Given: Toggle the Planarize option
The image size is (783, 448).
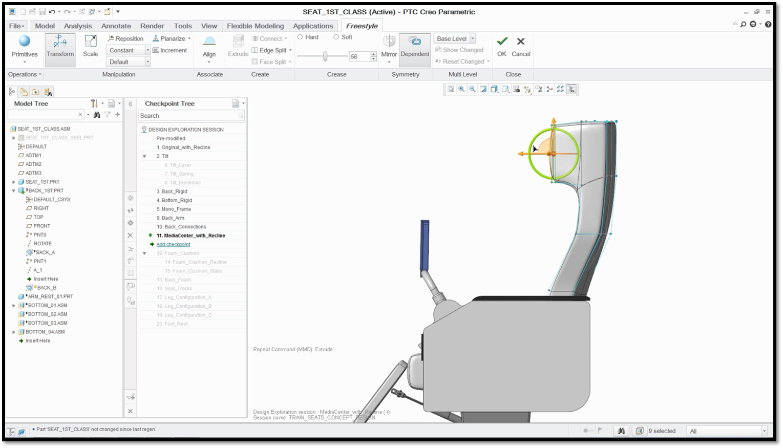Looking at the screenshot, I should [x=169, y=38].
